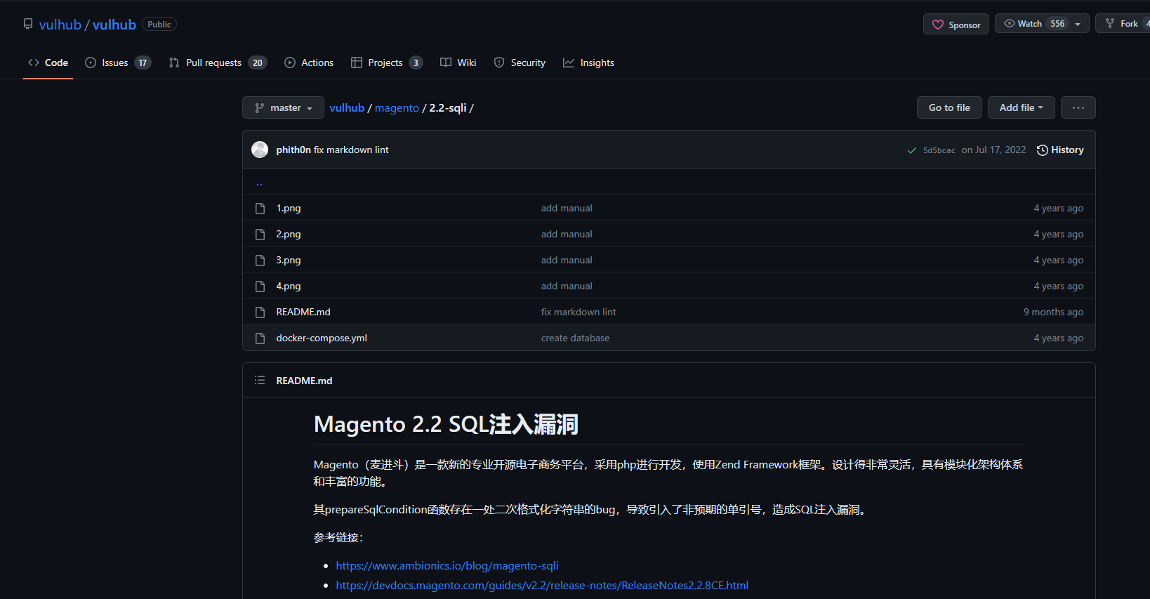Go to the Actions tab
The width and height of the screenshot is (1150, 599).
pyautogui.click(x=309, y=62)
